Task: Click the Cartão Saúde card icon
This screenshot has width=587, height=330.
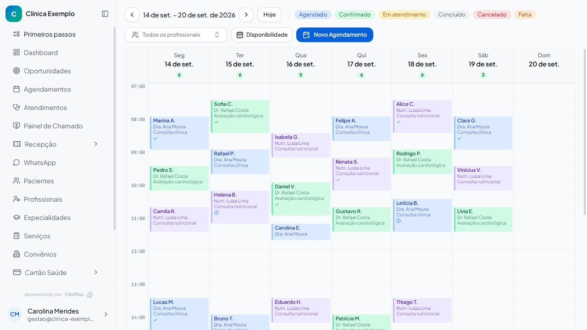Action: pyautogui.click(x=17, y=272)
